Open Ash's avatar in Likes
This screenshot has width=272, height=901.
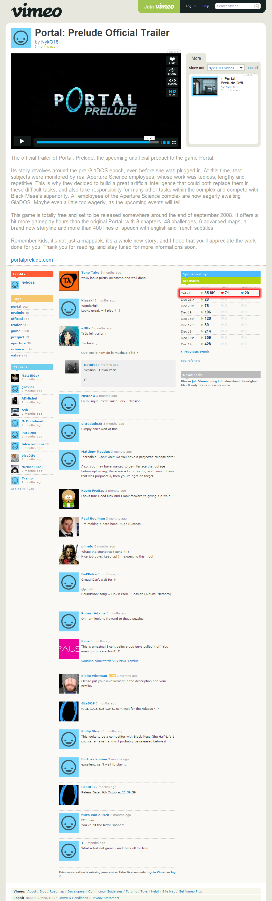[x=15, y=412]
